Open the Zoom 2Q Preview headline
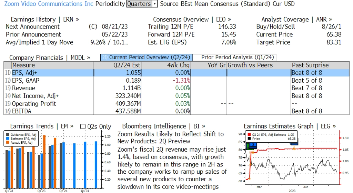 click(170, 138)
